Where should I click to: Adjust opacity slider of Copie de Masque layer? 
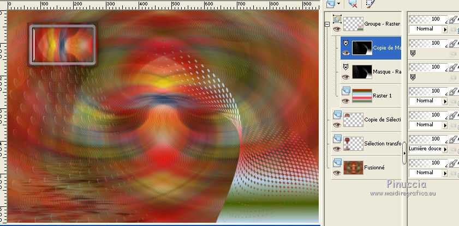click(x=428, y=43)
